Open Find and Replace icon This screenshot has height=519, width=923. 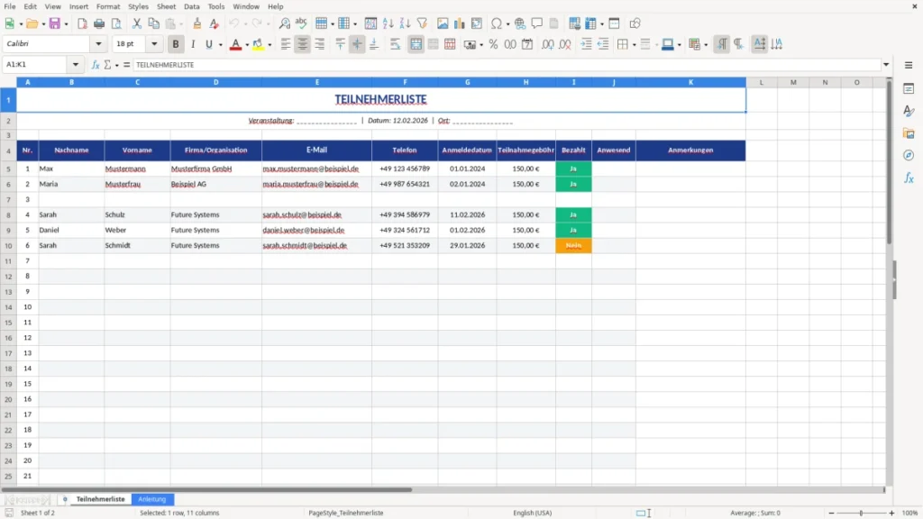pyautogui.click(x=284, y=23)
